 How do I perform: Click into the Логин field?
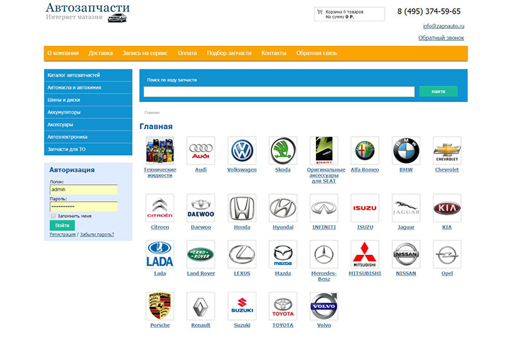tap(84, 190)
